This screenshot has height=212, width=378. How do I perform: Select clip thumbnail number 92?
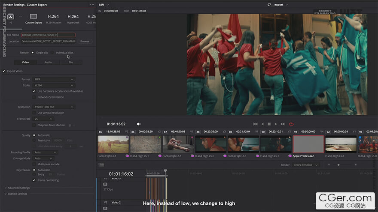click(341, 144)
